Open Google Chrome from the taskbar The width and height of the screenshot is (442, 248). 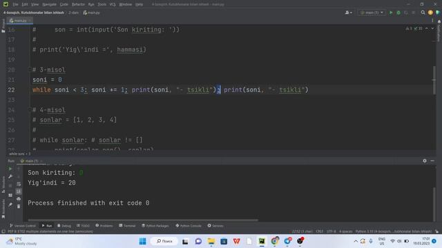pyautogui.click(x=275, y=241)
